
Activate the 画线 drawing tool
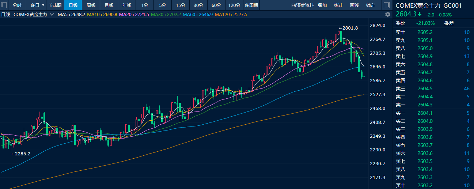(354, 5)
